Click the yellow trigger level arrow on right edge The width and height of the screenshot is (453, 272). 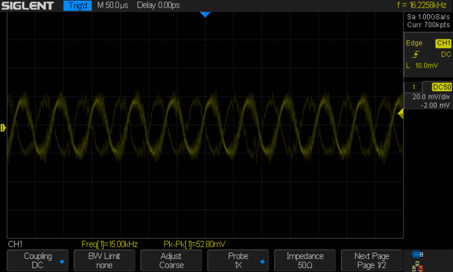click(x=401, y=114)
